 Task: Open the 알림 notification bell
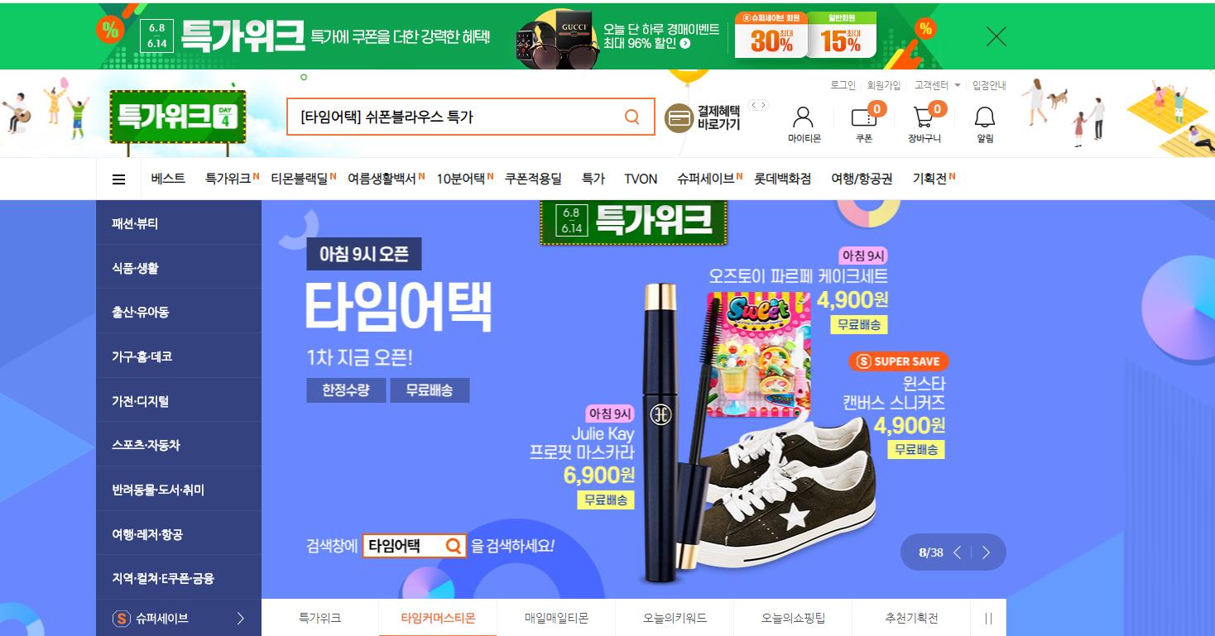pos(985,123)
